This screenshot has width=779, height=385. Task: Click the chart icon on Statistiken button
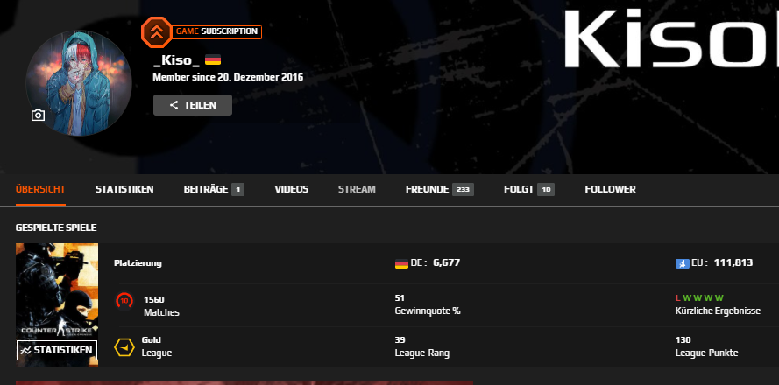point(25,350)
